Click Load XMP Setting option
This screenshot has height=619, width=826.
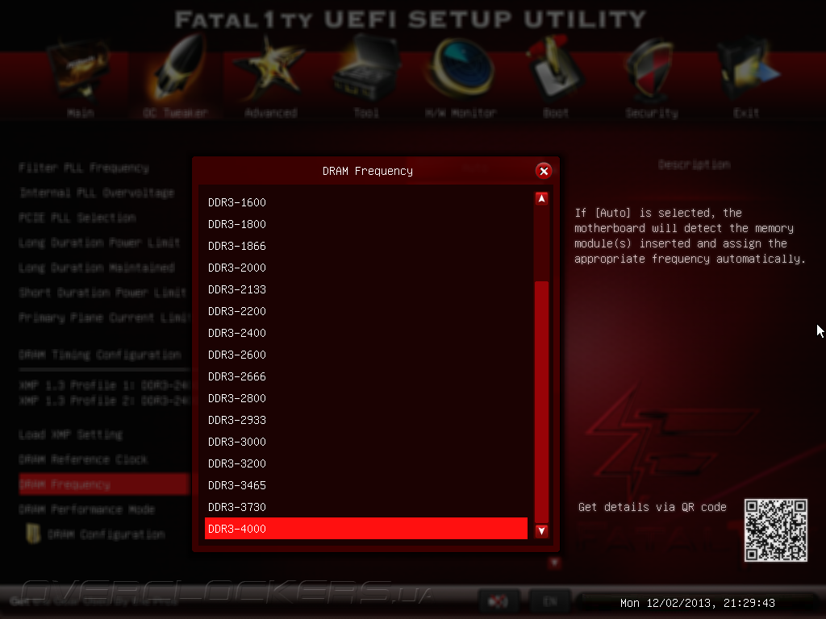pyautogui.click(x=71, y=434)
